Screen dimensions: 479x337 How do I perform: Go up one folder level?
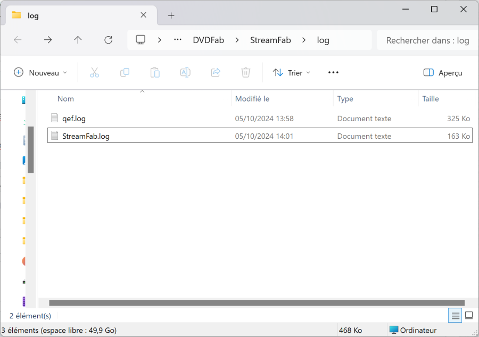[78, 40]
